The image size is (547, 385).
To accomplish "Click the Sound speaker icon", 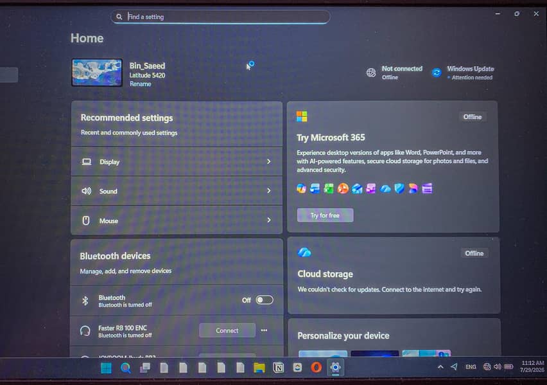I will [87, 191].
